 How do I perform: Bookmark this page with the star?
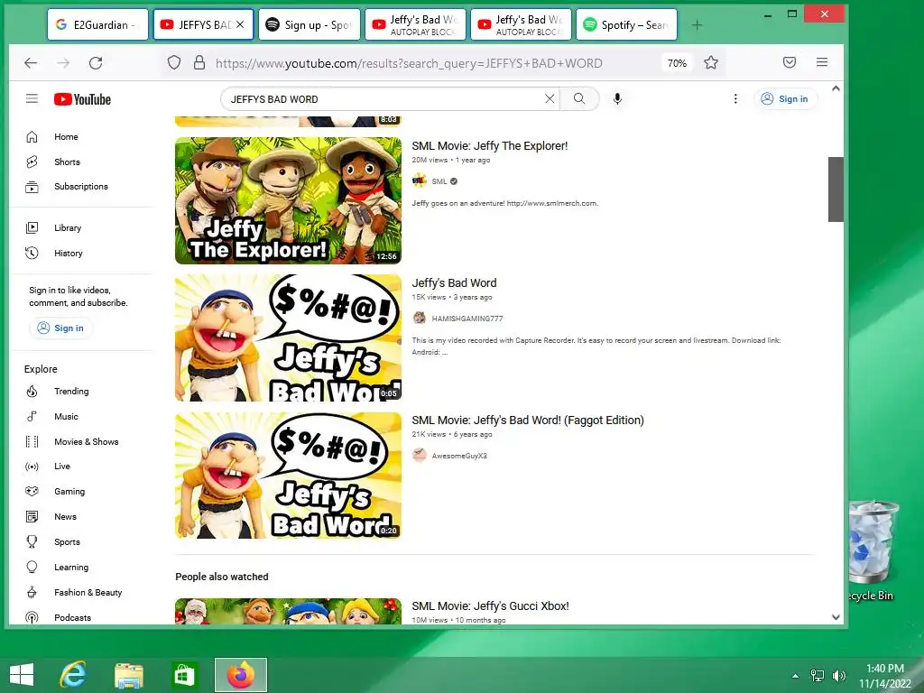[x=711, y=63]
